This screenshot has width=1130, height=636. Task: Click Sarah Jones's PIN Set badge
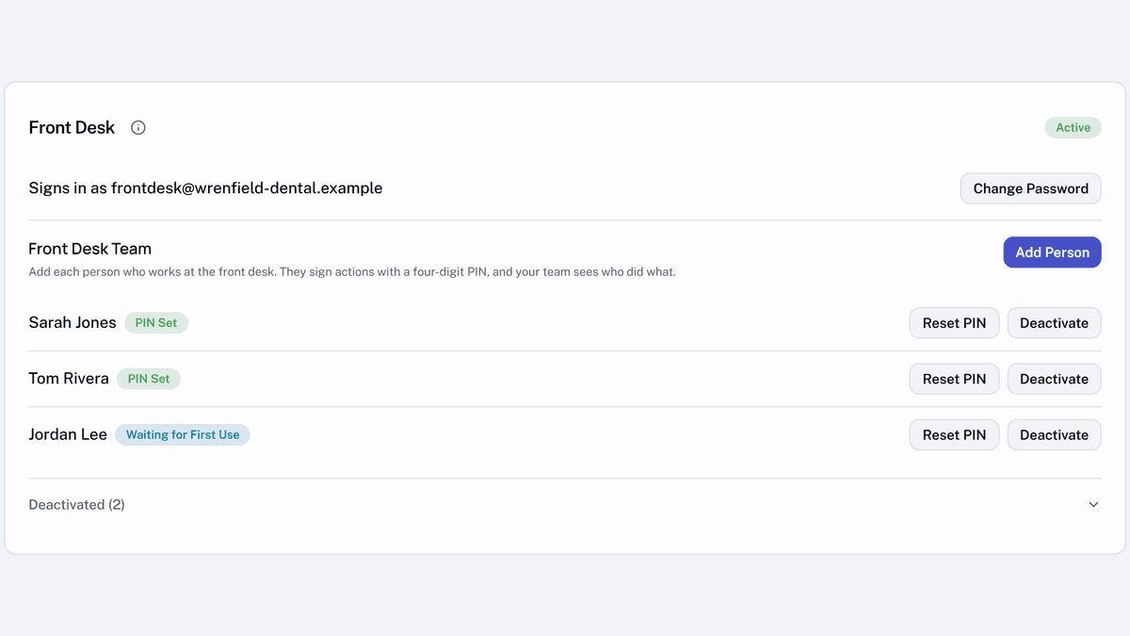[x=156, y=323]
